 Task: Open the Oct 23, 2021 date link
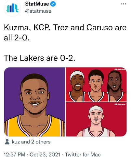[45, 155]
